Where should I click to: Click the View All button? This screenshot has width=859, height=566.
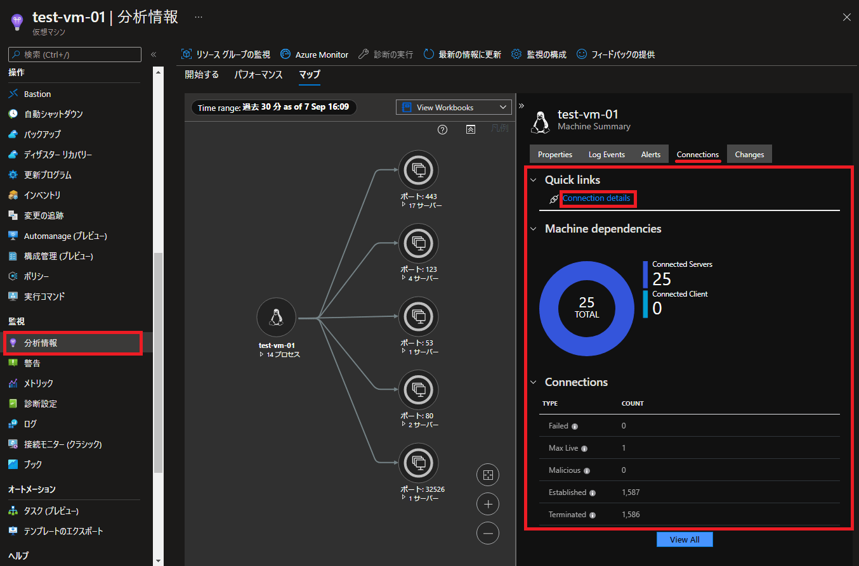[685, 539]
